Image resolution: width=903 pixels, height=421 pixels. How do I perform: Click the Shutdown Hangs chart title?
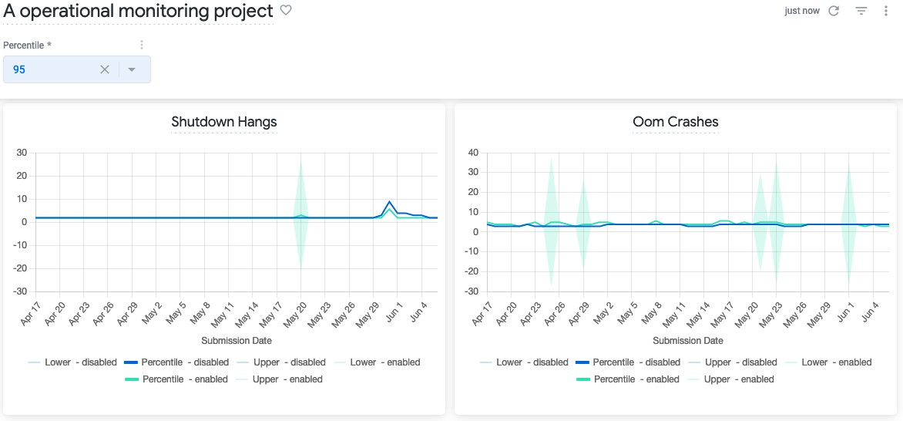[x=223, y=122]
